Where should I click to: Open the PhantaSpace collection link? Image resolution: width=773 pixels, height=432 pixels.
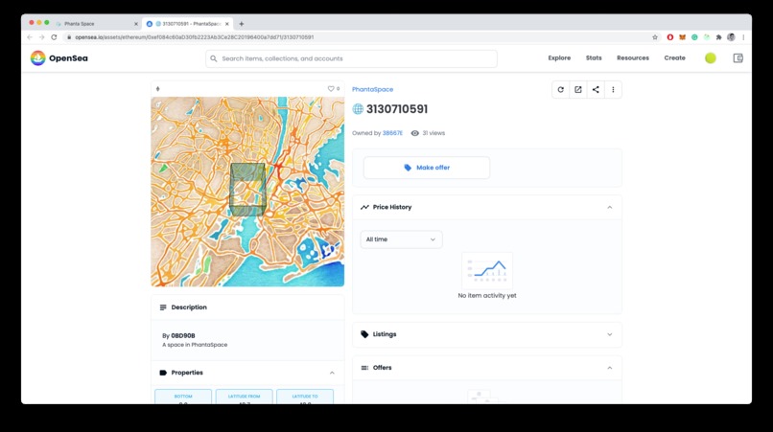point(373,89)
